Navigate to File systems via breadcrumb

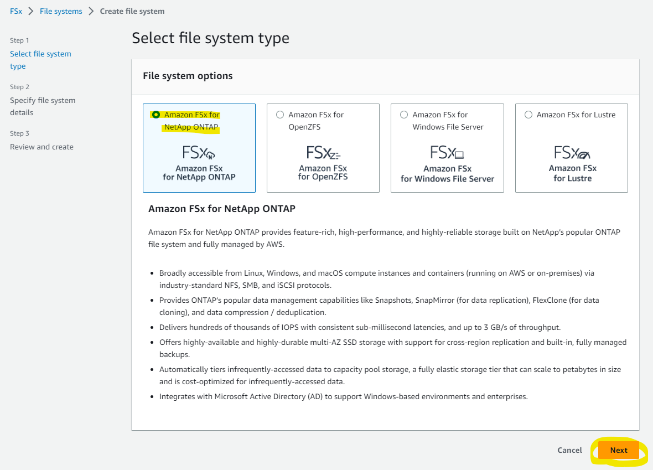point(60,11)
